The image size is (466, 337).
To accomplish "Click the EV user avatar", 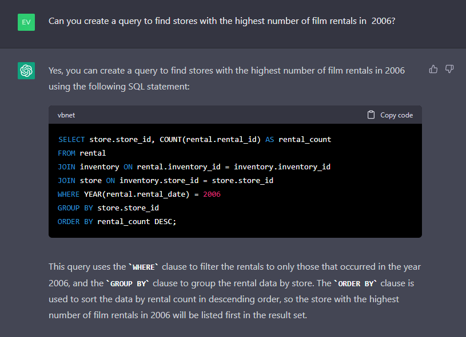I will [26, 22].
